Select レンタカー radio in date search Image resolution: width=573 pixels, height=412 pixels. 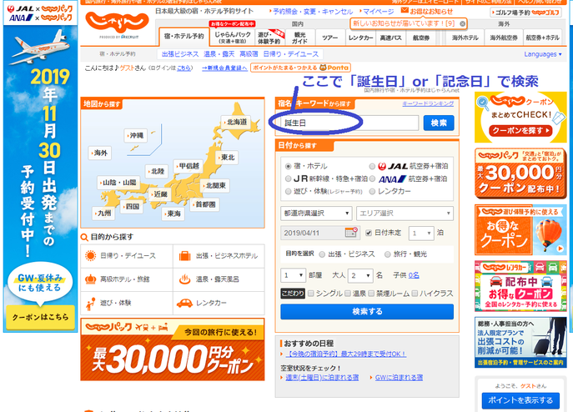pos(372,192)
